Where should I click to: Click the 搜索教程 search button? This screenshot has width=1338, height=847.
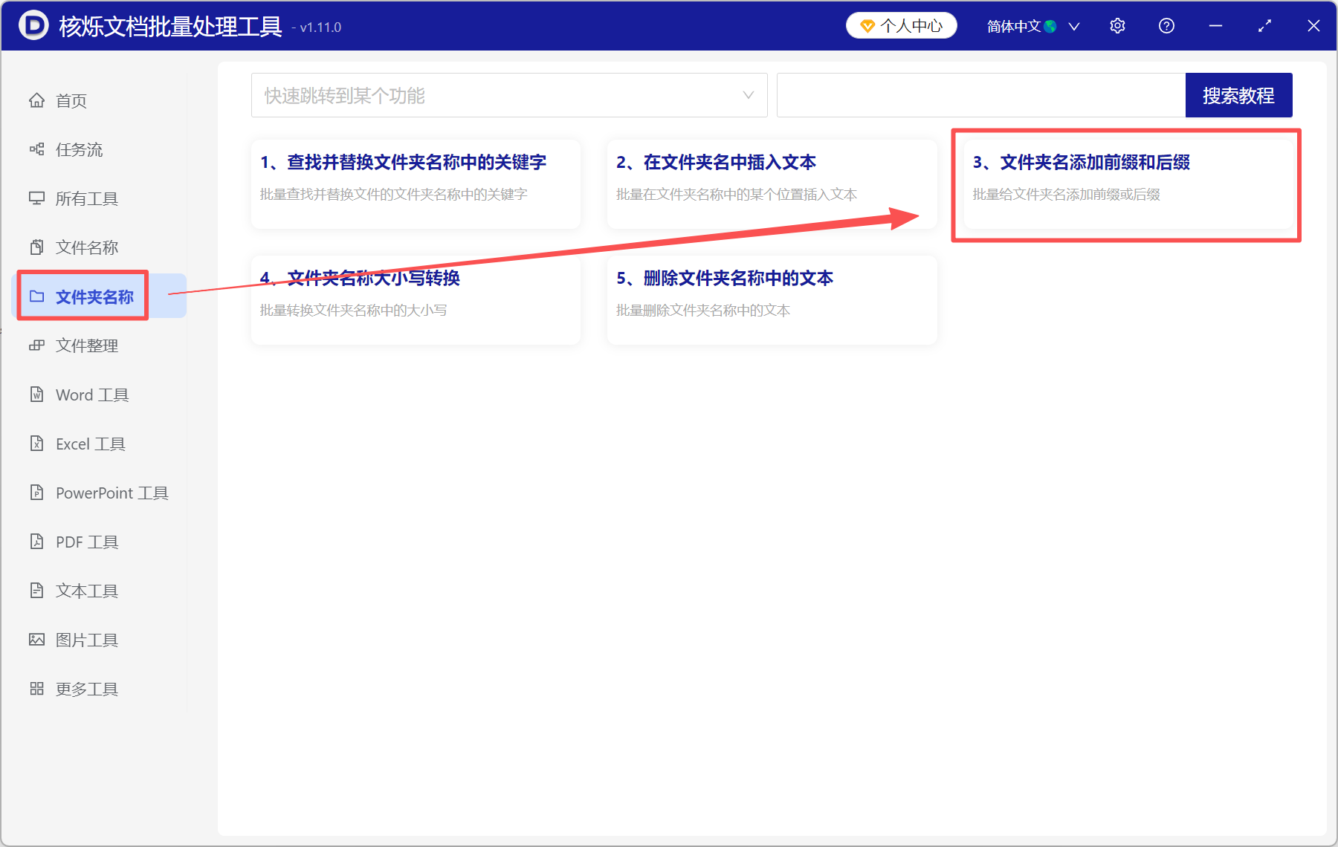coord(1238,95)
